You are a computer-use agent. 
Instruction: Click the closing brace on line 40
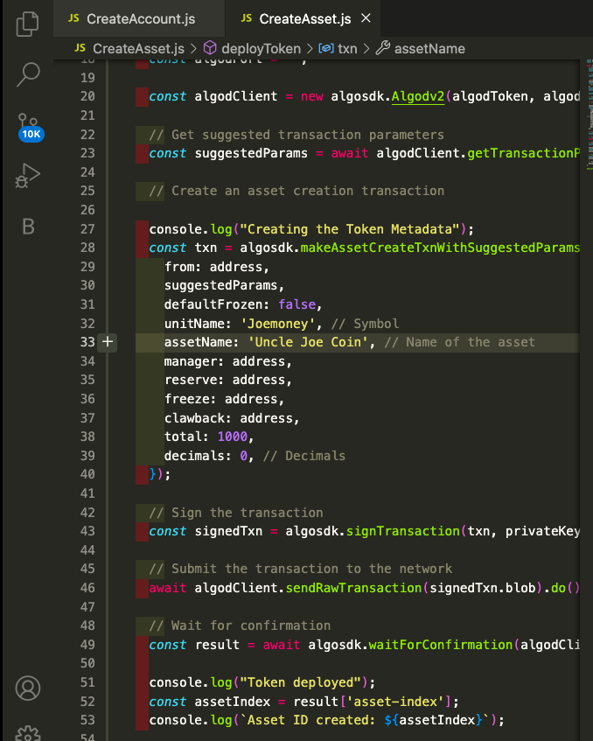click(152, 474)
